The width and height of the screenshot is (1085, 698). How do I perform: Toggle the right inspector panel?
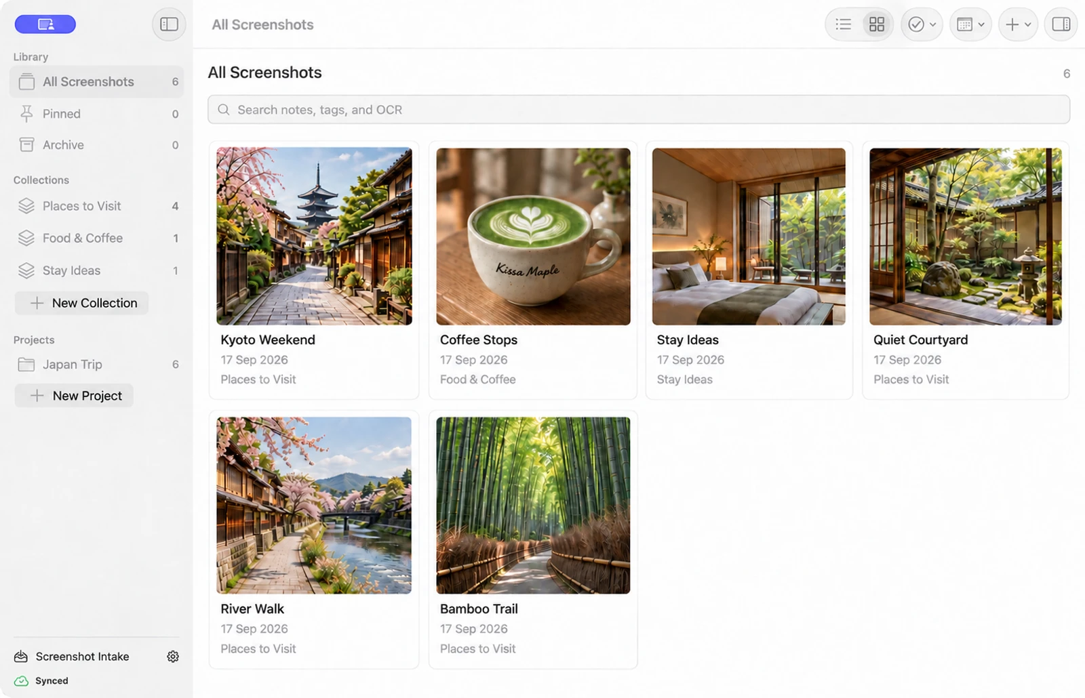tap(1061, 24)
